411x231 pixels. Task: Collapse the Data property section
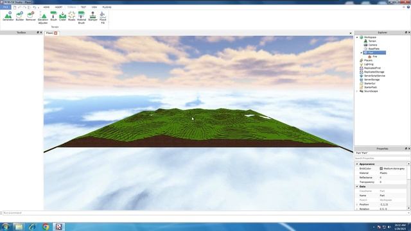point(357,187)
